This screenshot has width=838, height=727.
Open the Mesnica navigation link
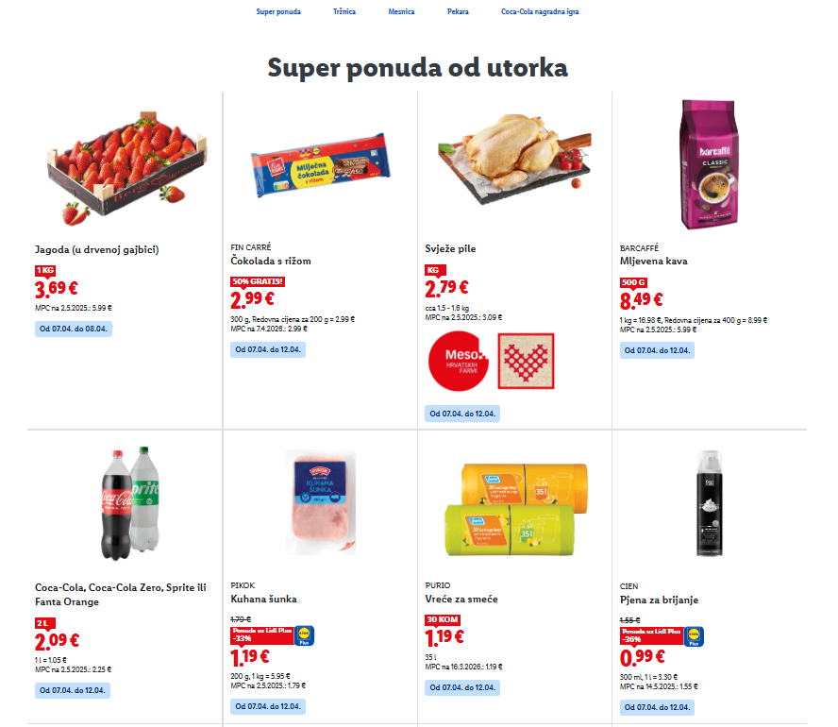click(401, 12)
